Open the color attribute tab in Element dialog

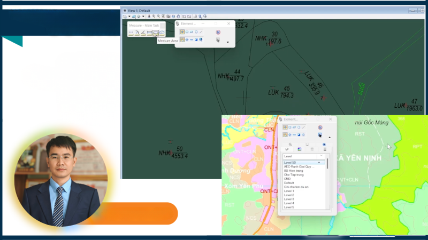point(299,149)
